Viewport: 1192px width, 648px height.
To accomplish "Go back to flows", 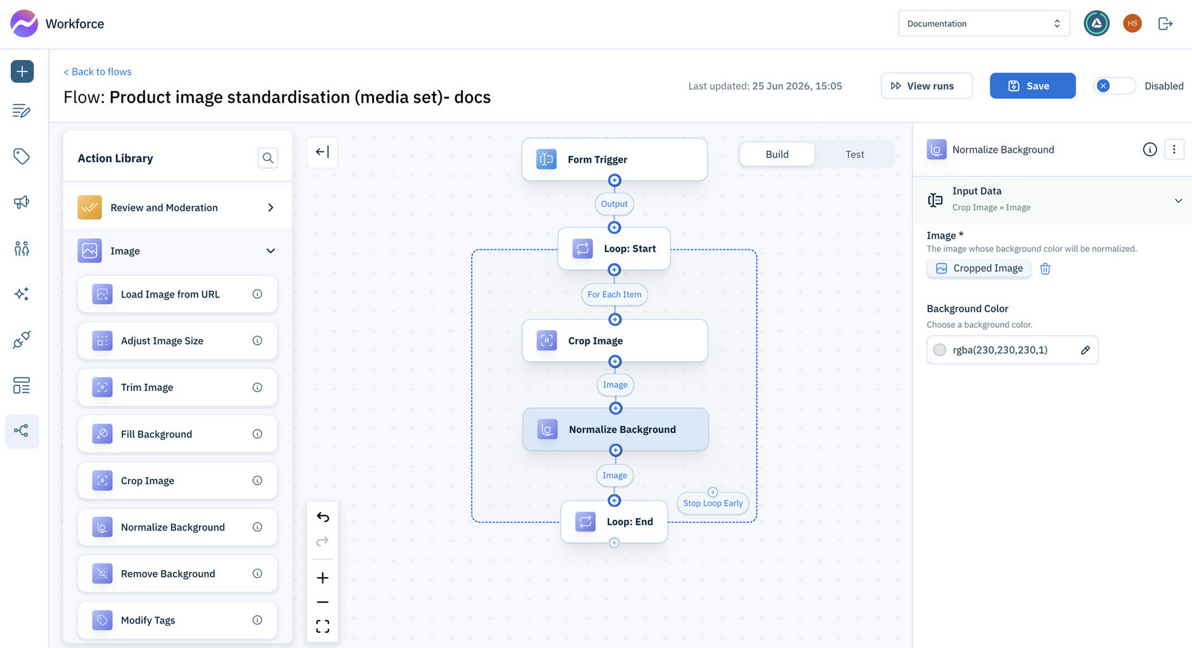I will tap(98, 72).
